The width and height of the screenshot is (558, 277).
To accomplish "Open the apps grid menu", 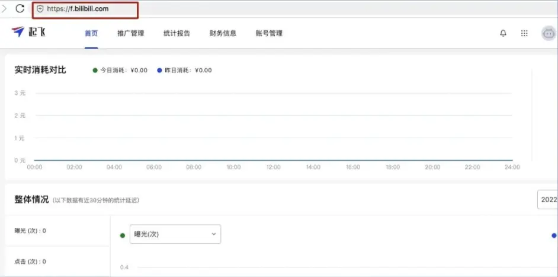I will pyautogui.click(x=524, y=34).
